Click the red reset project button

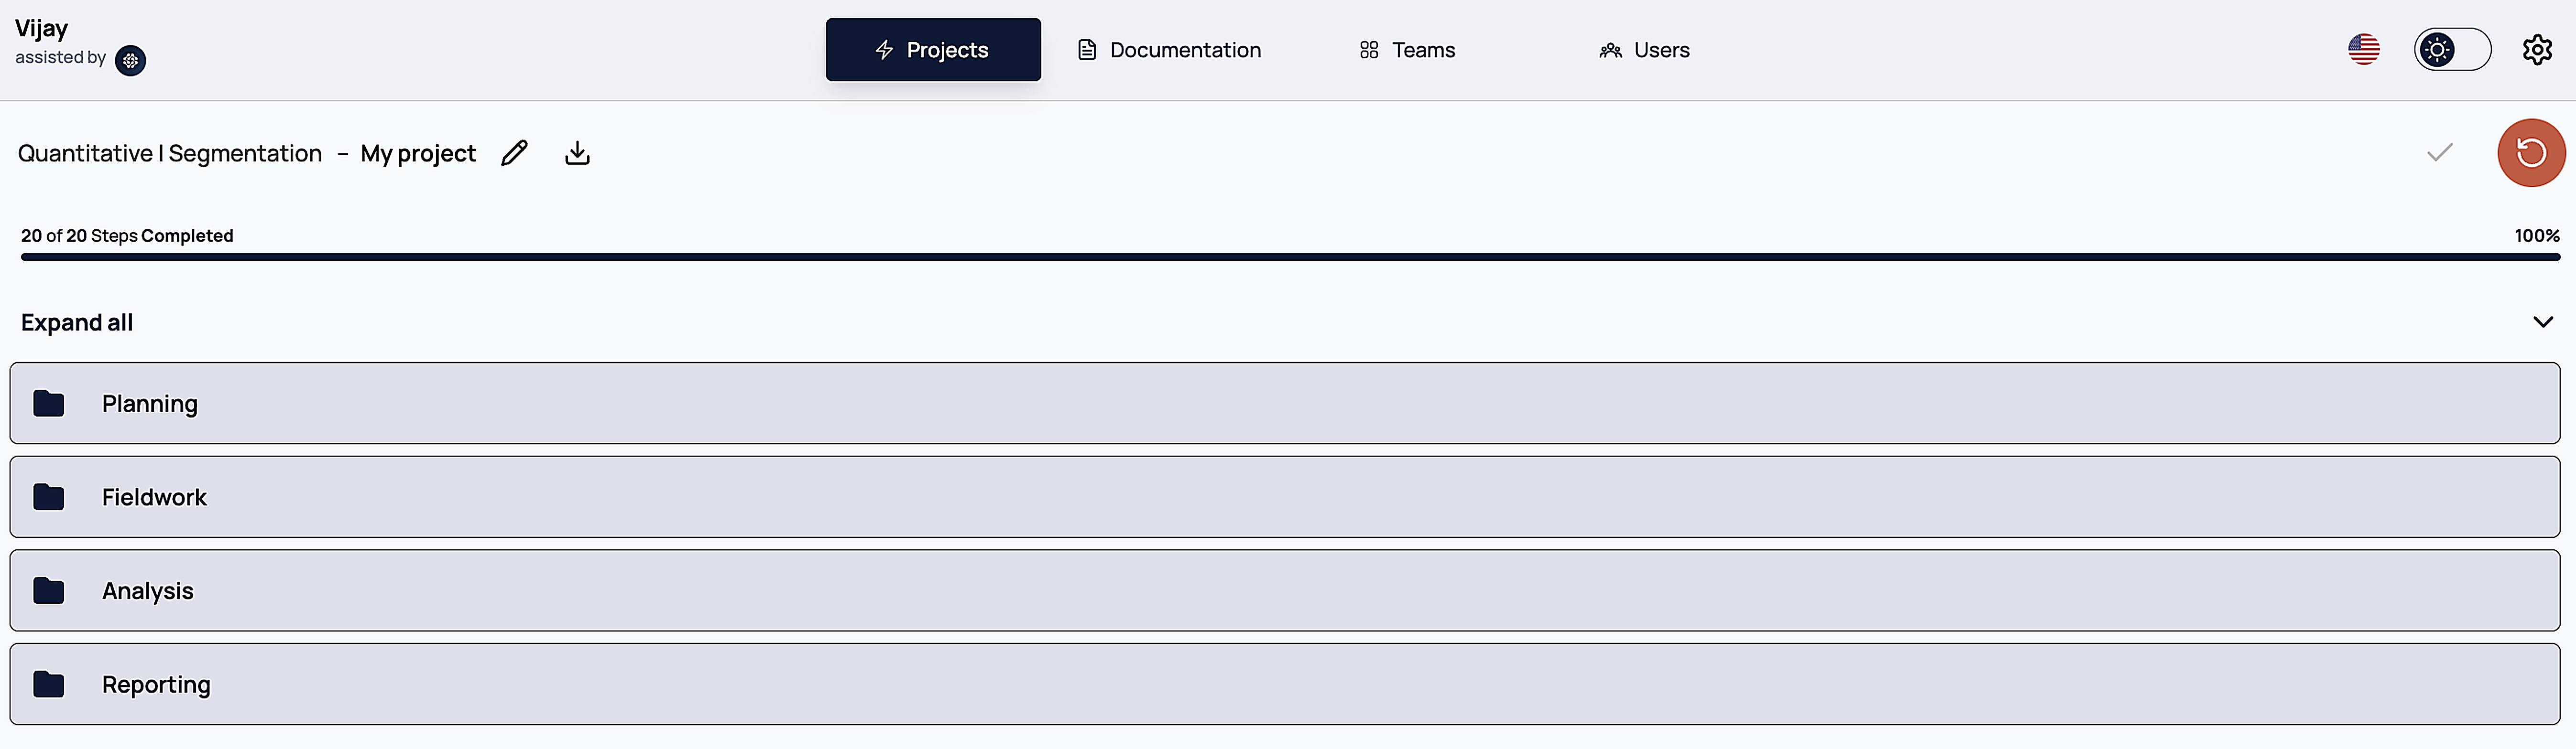point(2531,153)
